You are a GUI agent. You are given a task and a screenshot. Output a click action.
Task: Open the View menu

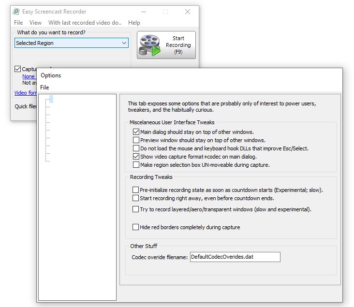(35, 23)
